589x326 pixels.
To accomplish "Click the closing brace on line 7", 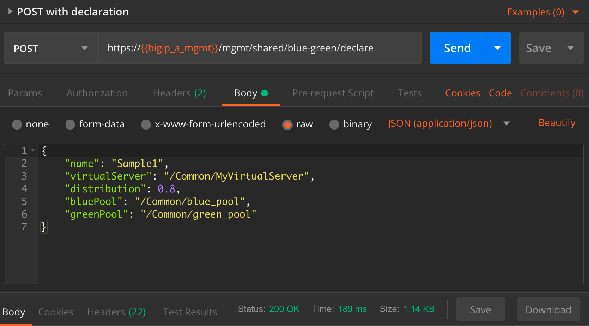I will 44,227.
